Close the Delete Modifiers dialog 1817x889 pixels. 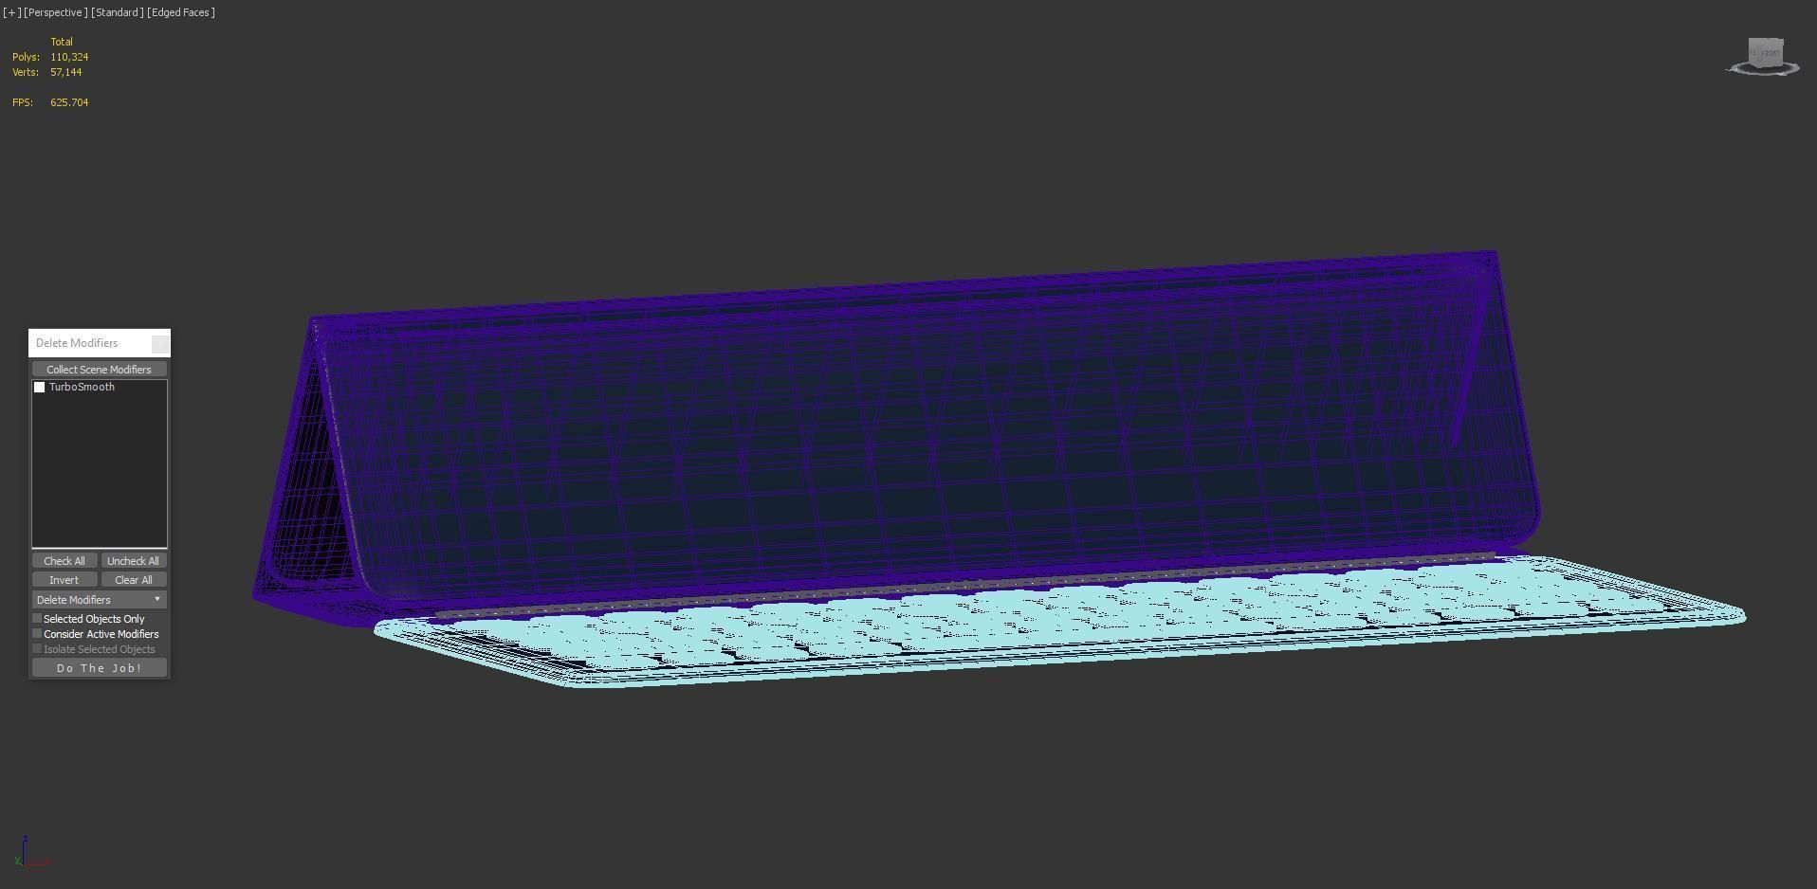tap(160, 343)
